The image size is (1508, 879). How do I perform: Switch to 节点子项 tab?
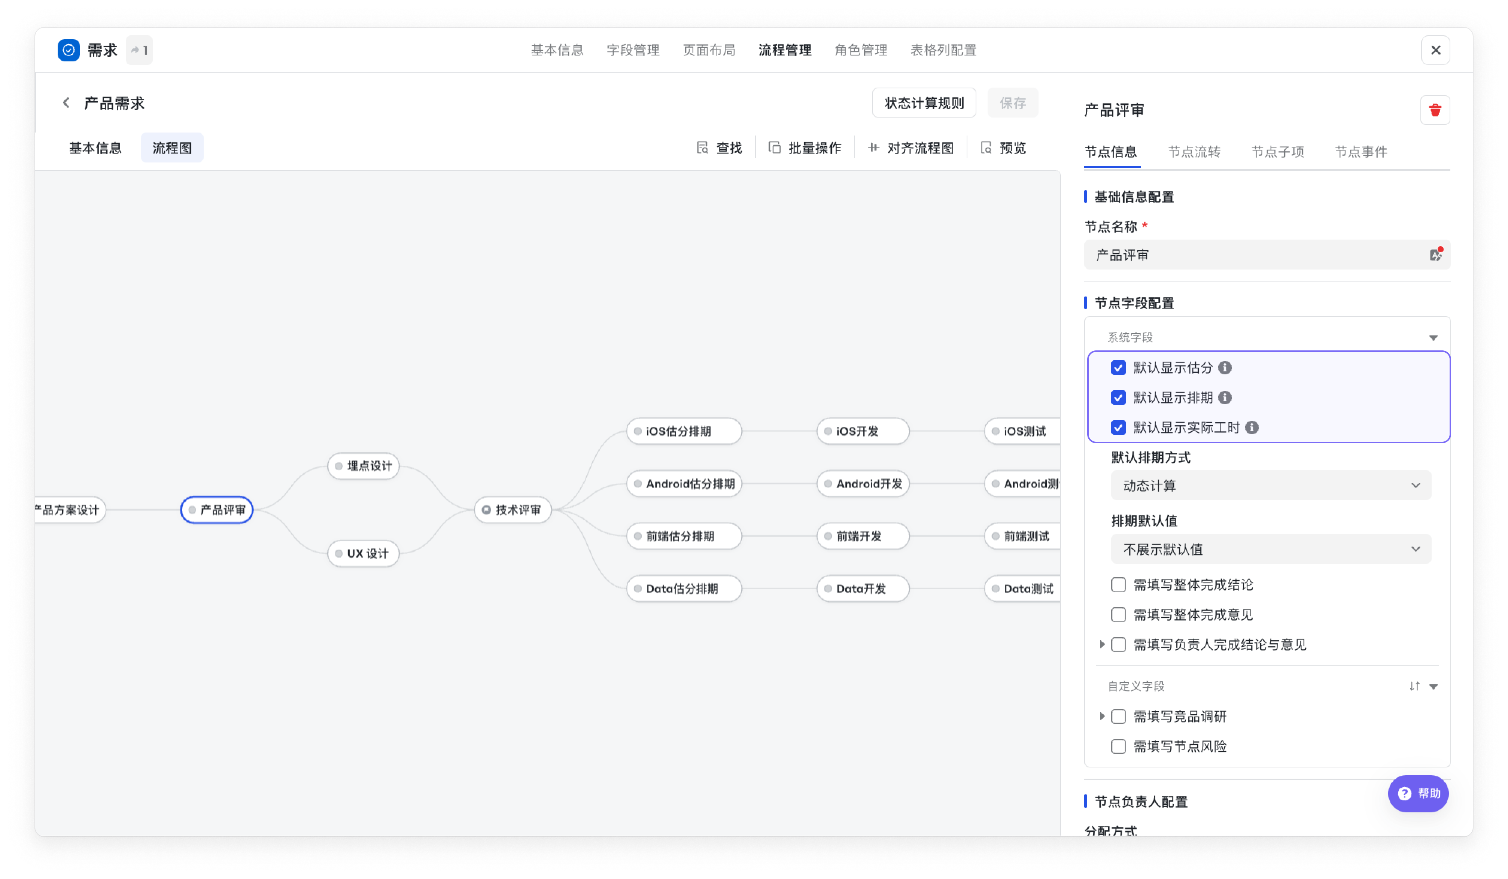coord(1278,152)
